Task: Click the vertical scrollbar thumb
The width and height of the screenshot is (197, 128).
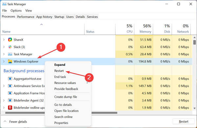Action: coord(194,42)
